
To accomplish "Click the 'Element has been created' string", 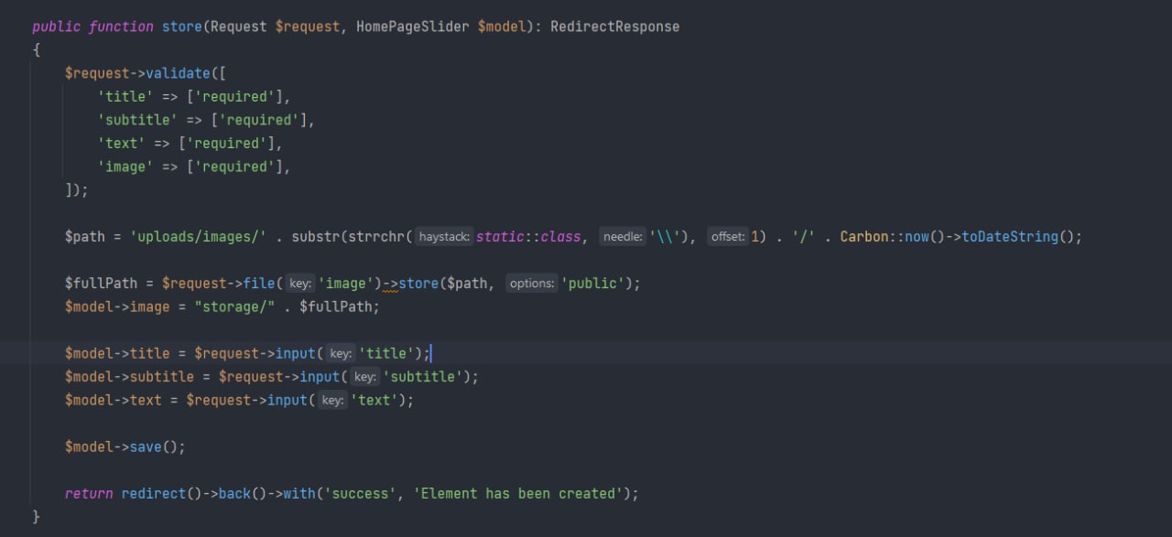I will (517, 493).
